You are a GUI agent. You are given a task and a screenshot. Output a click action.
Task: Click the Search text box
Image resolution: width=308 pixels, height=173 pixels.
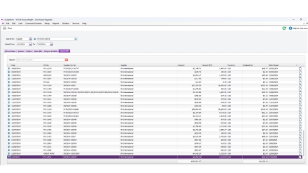coord(40,60)
